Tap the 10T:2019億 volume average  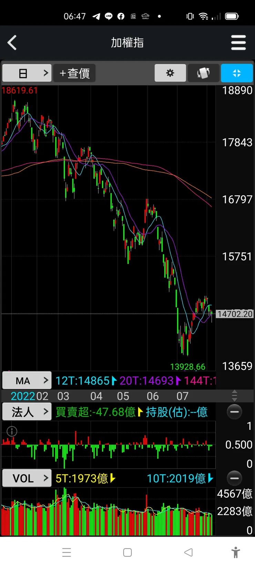tap(176, 479)
